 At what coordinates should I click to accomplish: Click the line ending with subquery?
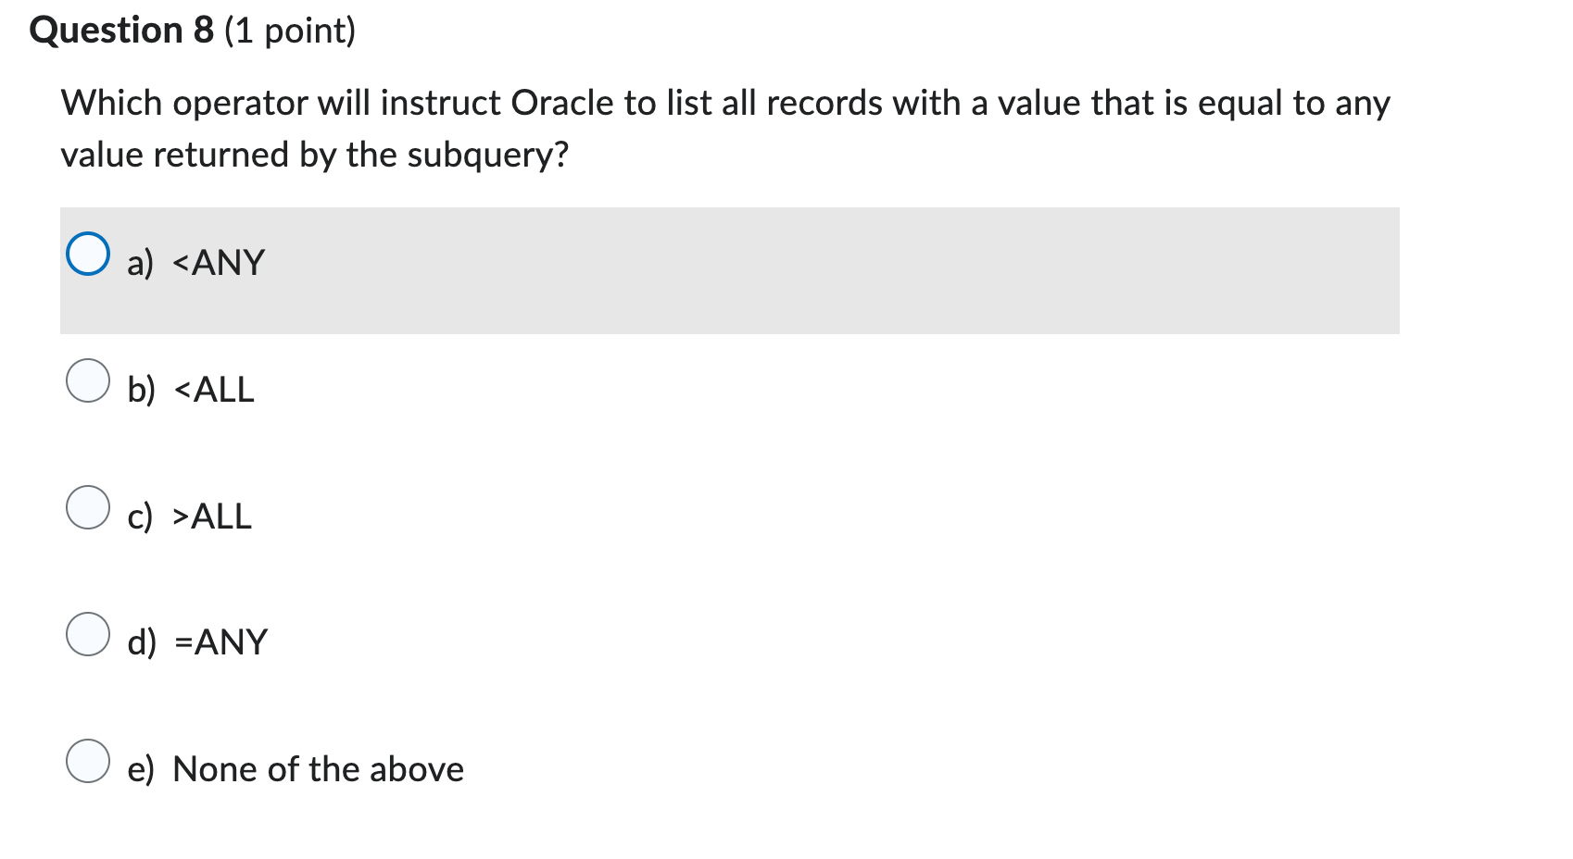(x=315, y=156)
